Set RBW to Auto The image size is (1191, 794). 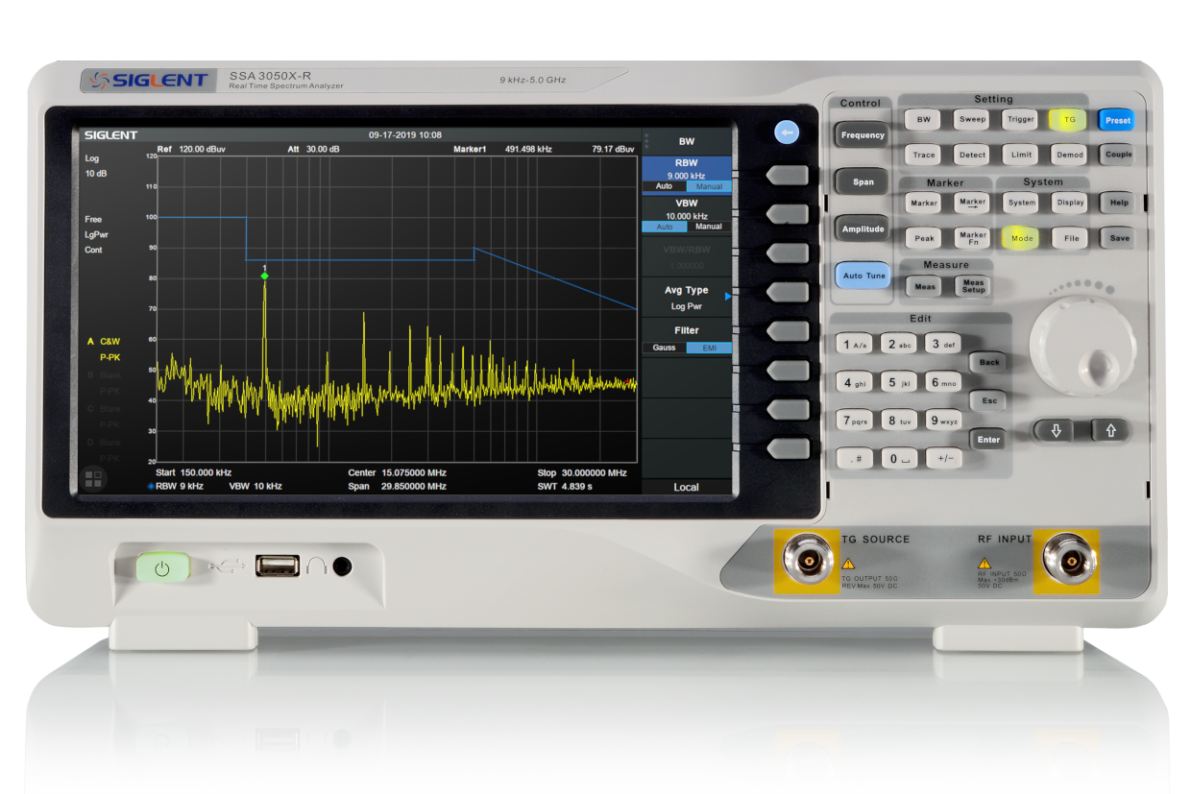coord(664,186)
